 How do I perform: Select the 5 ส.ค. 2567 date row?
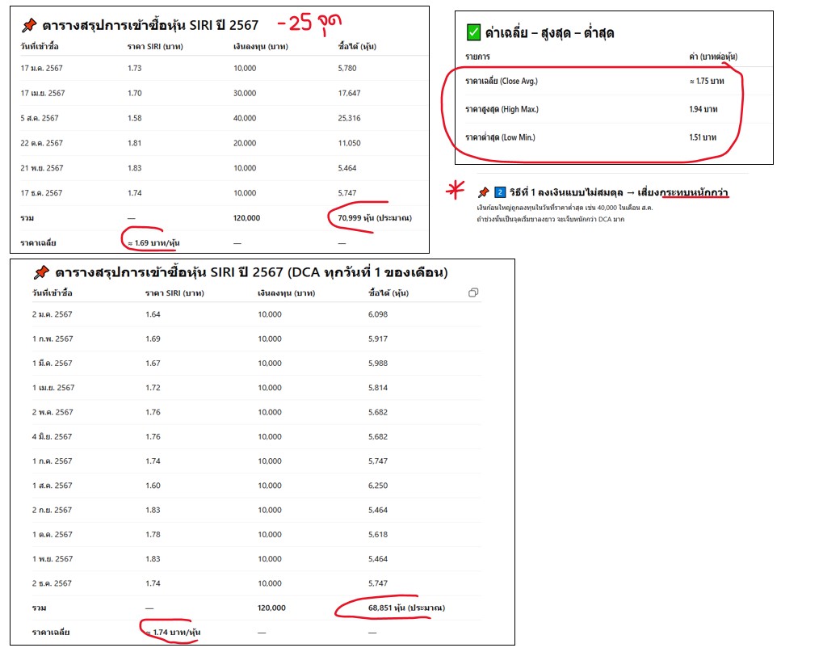(x=40, y=118)
